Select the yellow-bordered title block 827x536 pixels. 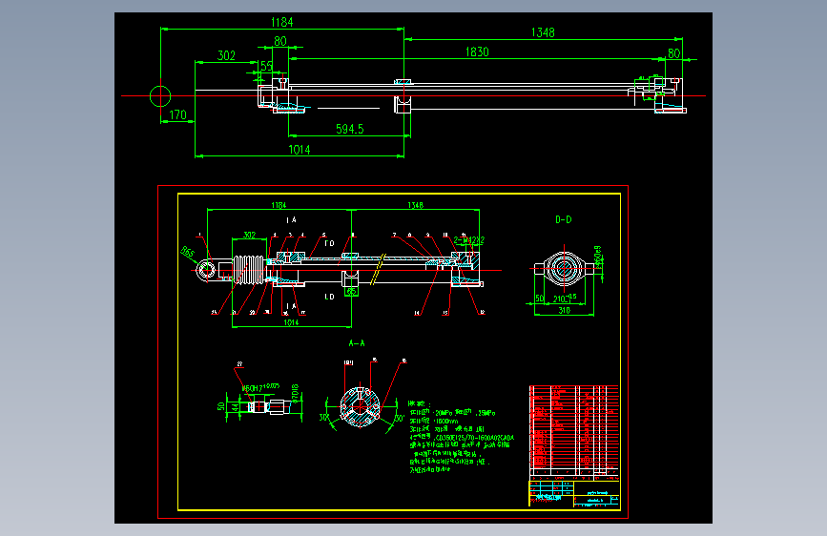[x=574, y=494]
